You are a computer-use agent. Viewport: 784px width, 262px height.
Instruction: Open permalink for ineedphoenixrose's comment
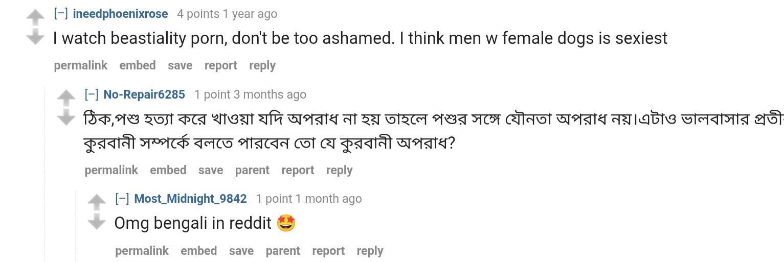tap(81, 65)
